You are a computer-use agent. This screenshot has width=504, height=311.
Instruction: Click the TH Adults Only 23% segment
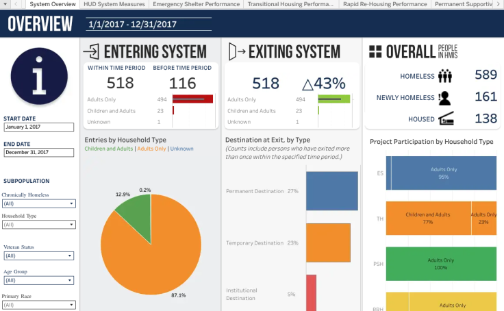pyautogui.click(x=483, y=219)
